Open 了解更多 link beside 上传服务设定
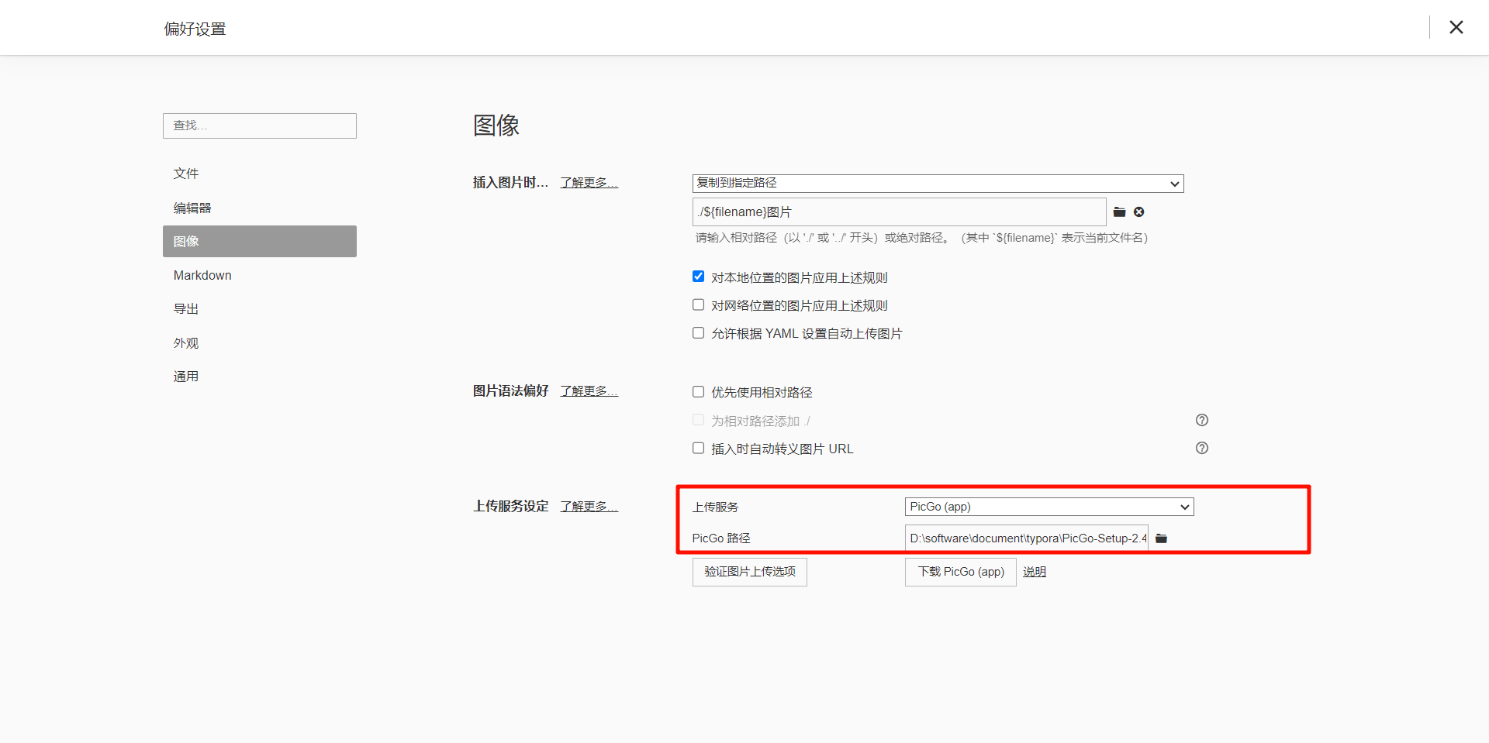 pyautogui.click(x=589, y=507)
